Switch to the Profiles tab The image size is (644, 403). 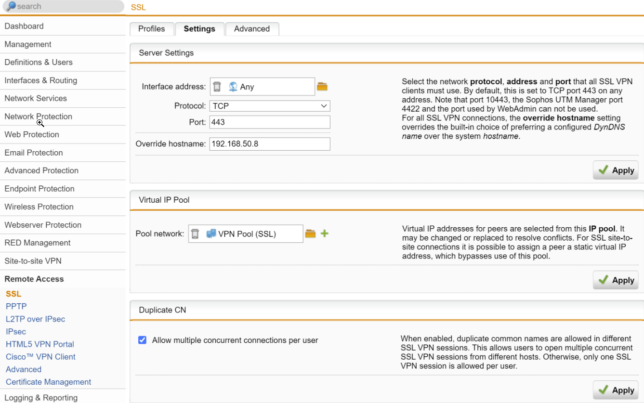[x=152, y=29]
